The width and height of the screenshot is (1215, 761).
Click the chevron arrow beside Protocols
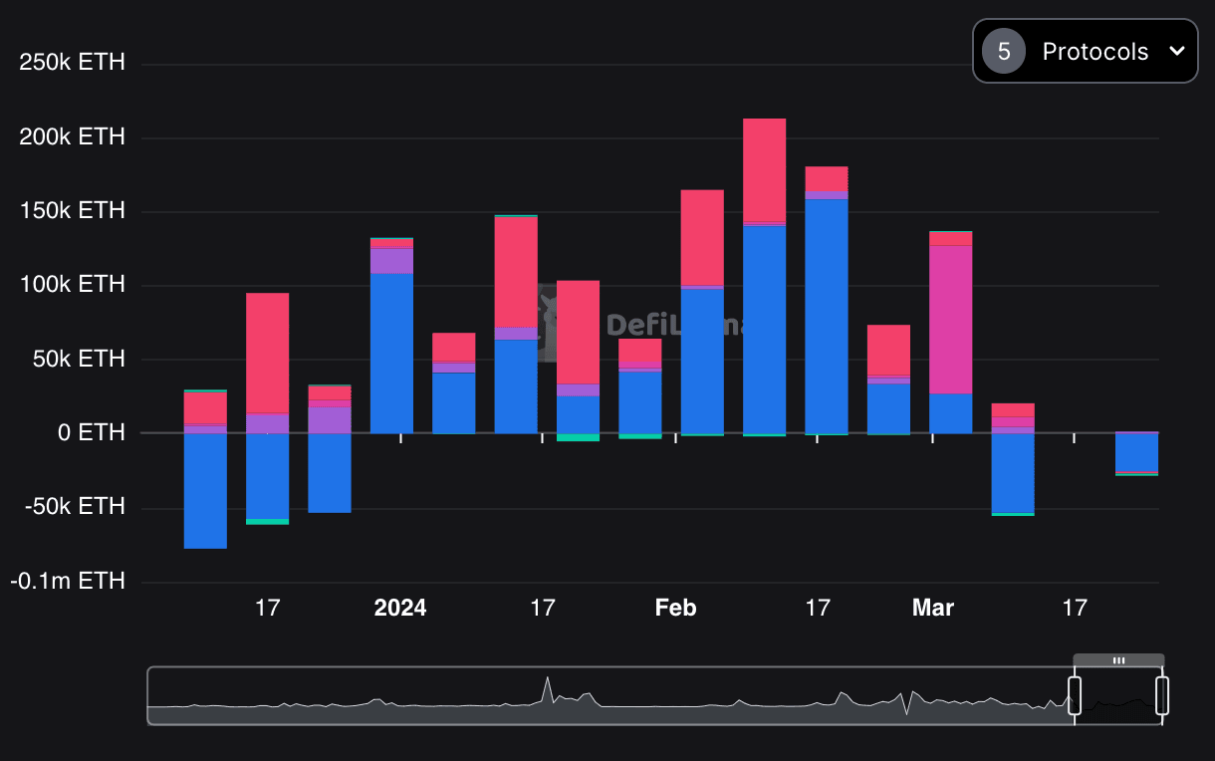[1175, 52]
